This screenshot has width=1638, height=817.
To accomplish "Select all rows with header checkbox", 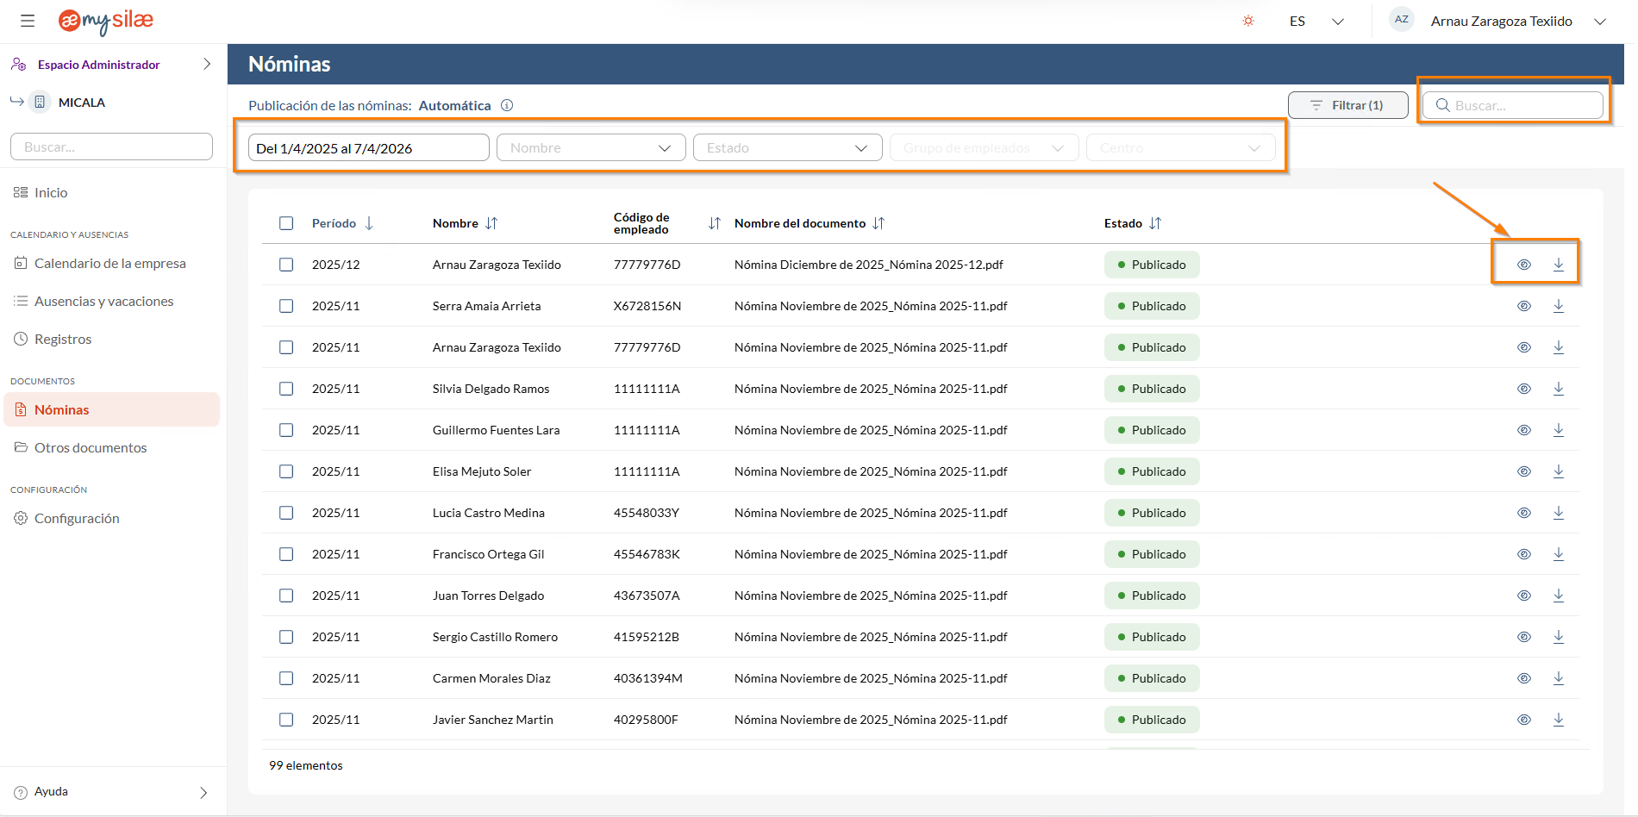I will click(x=286, y=223).
